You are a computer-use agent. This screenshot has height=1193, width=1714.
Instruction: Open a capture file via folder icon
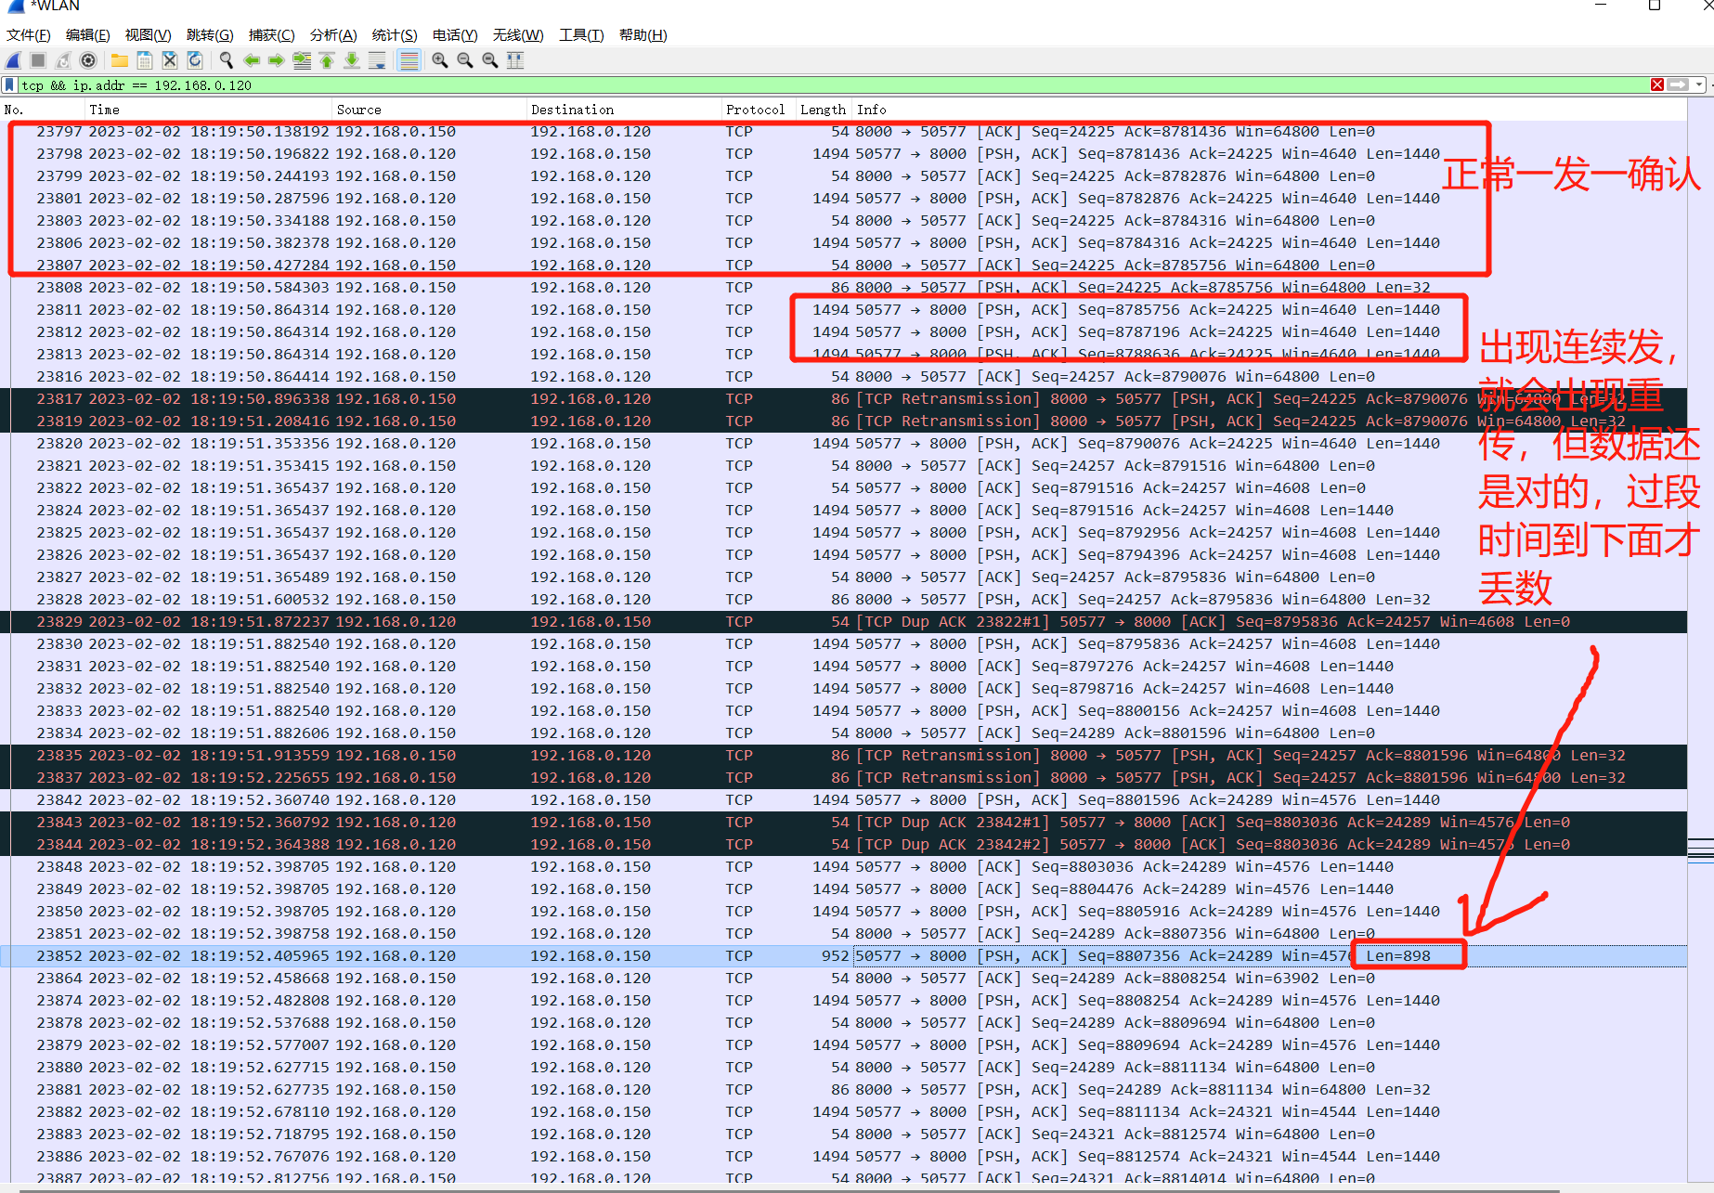pyautogui.click(x=120, y=60)
